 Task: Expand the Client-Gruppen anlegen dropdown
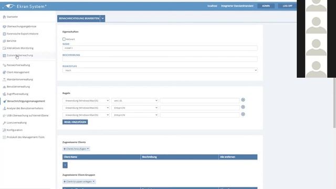point(79,182)
